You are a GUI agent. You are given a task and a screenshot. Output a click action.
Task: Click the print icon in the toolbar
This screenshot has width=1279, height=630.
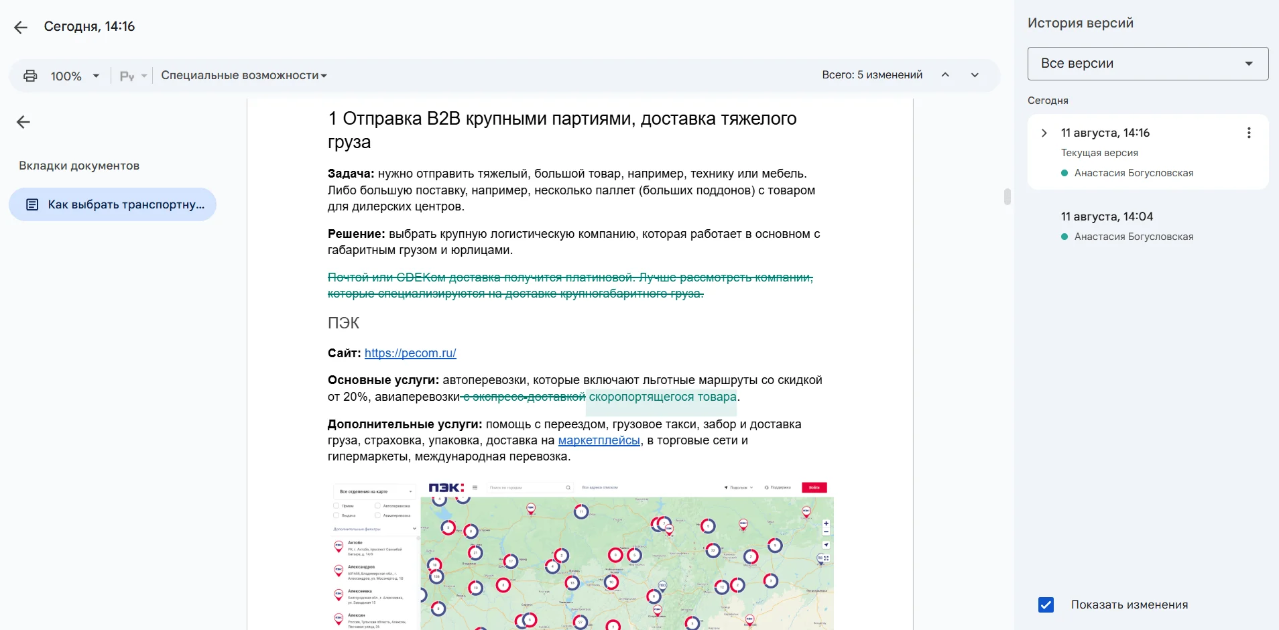click(30, 76)
